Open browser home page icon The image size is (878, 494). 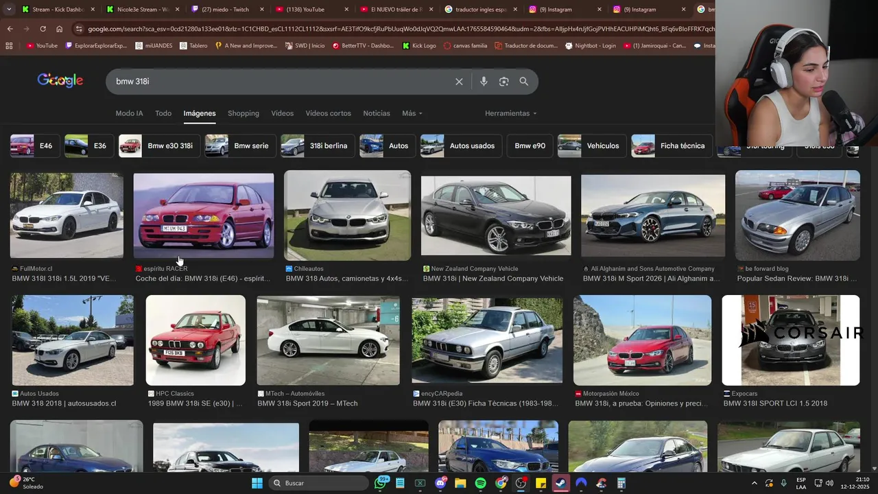pos(60,29)
